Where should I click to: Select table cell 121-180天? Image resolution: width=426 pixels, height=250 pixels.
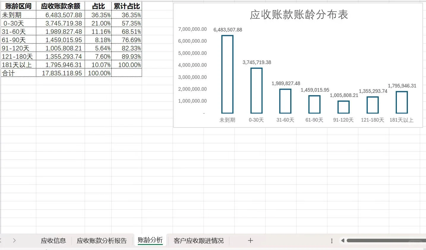[18, 56]
